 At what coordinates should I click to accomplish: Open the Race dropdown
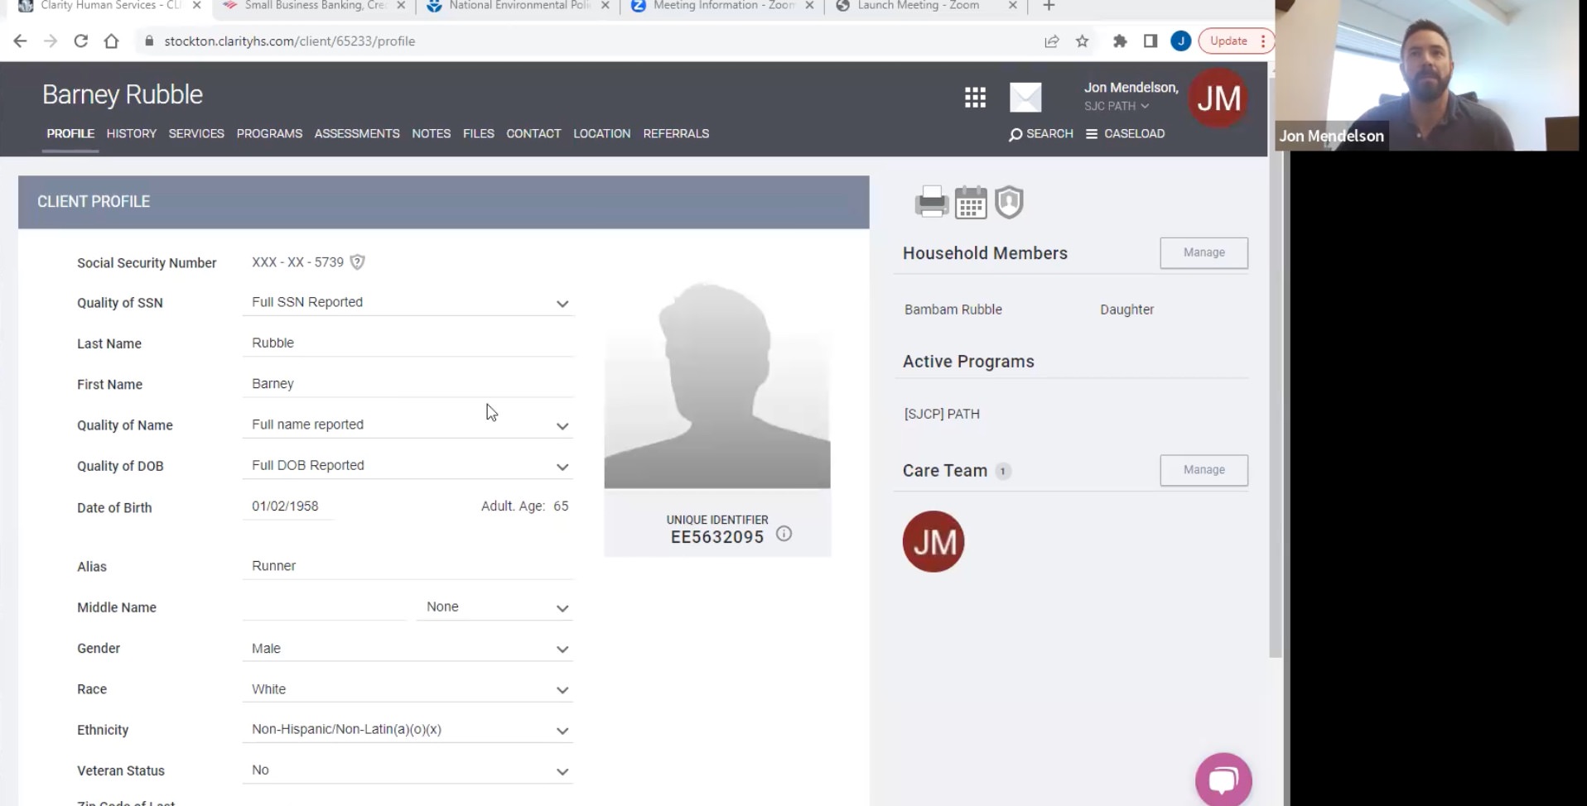click(x=408, y=688)
